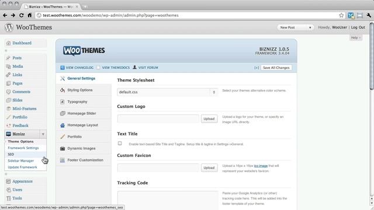Open Sidebar Manager submenu item
This screenshot has height=210, width=374.
point(21,161)
